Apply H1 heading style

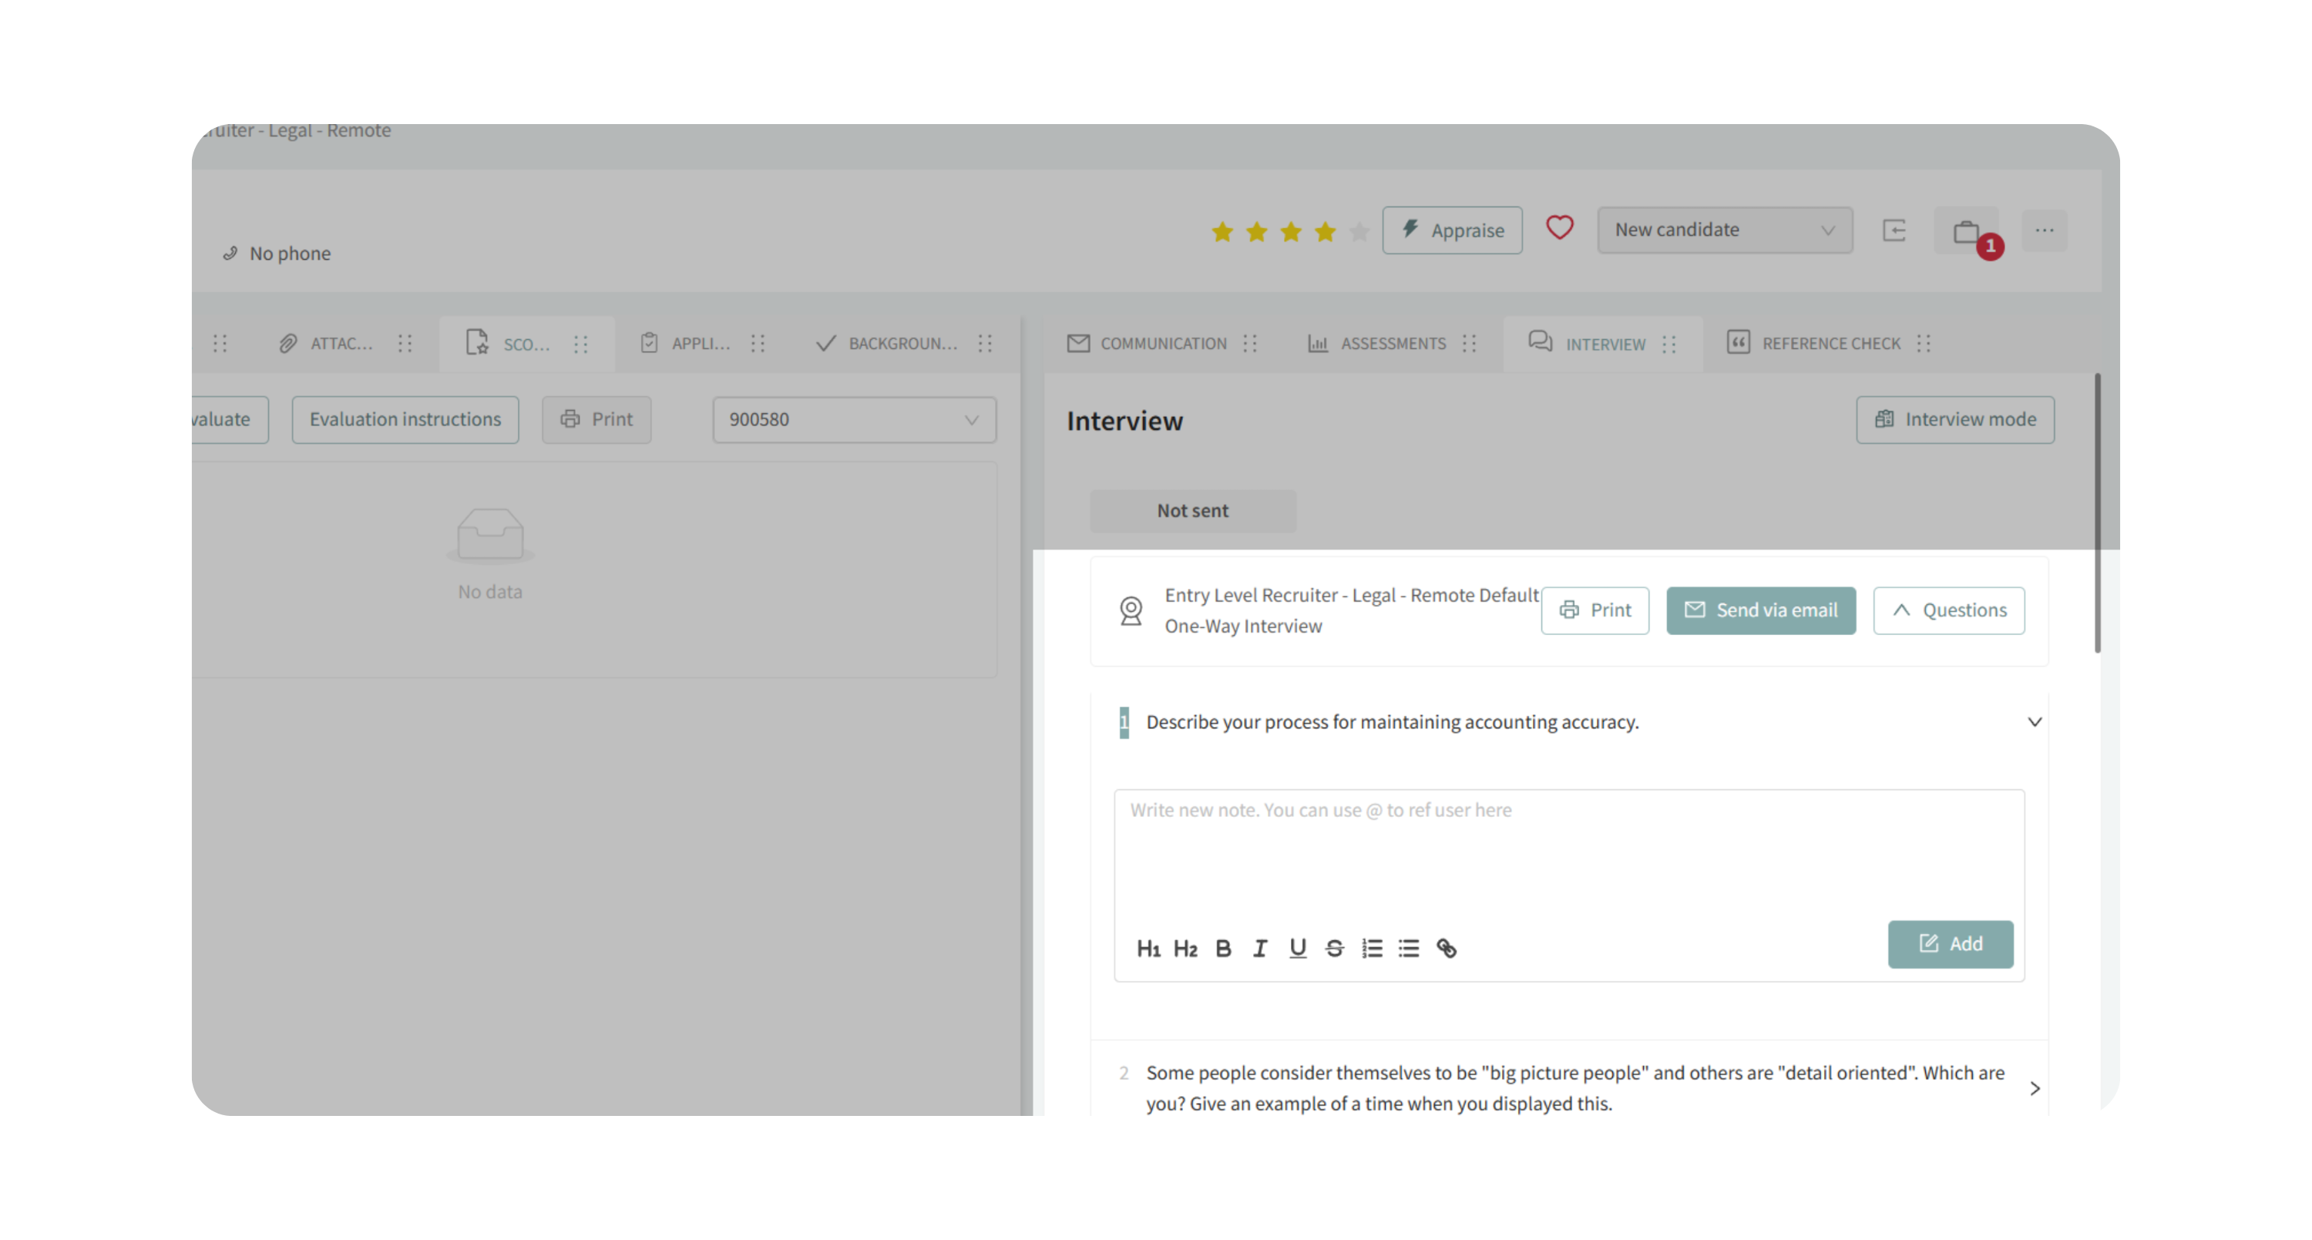(x=1148, y=949)
